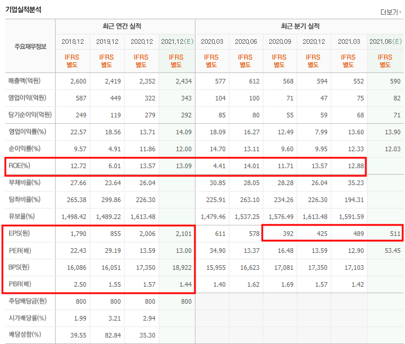Image resolution: width=405 pixels, height=344 pixels.
Task: Click the 511 quarterly EPS estimate
Action: [x=395, y=234]
